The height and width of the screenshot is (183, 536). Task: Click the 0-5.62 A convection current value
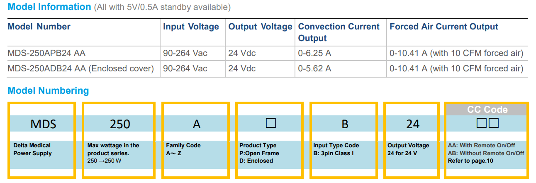point(314,68)
